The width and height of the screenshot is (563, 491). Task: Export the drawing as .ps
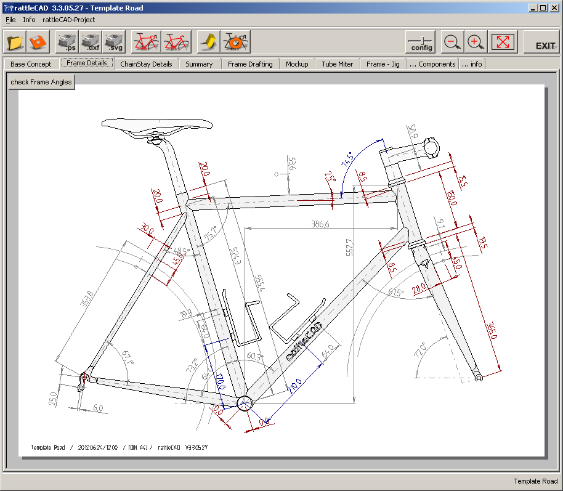(67, 42)
